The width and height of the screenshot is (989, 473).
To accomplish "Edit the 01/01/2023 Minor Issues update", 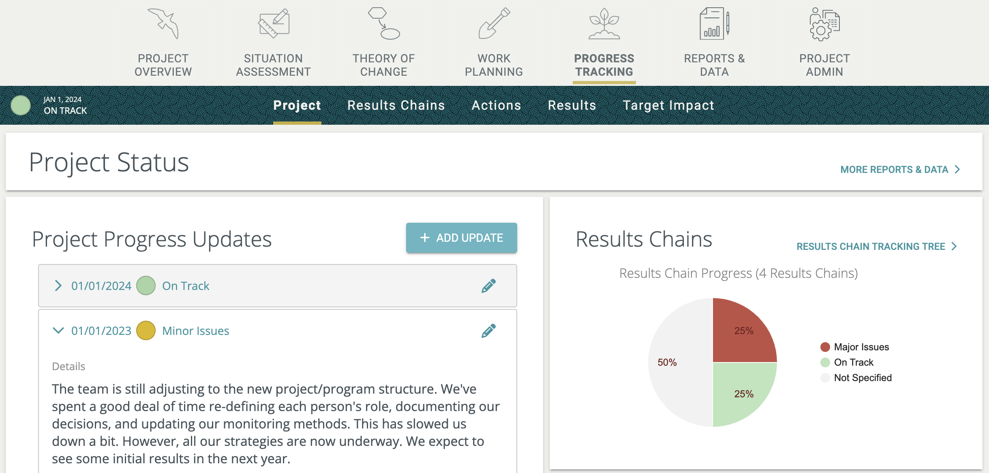I will (x=488, y=331).
